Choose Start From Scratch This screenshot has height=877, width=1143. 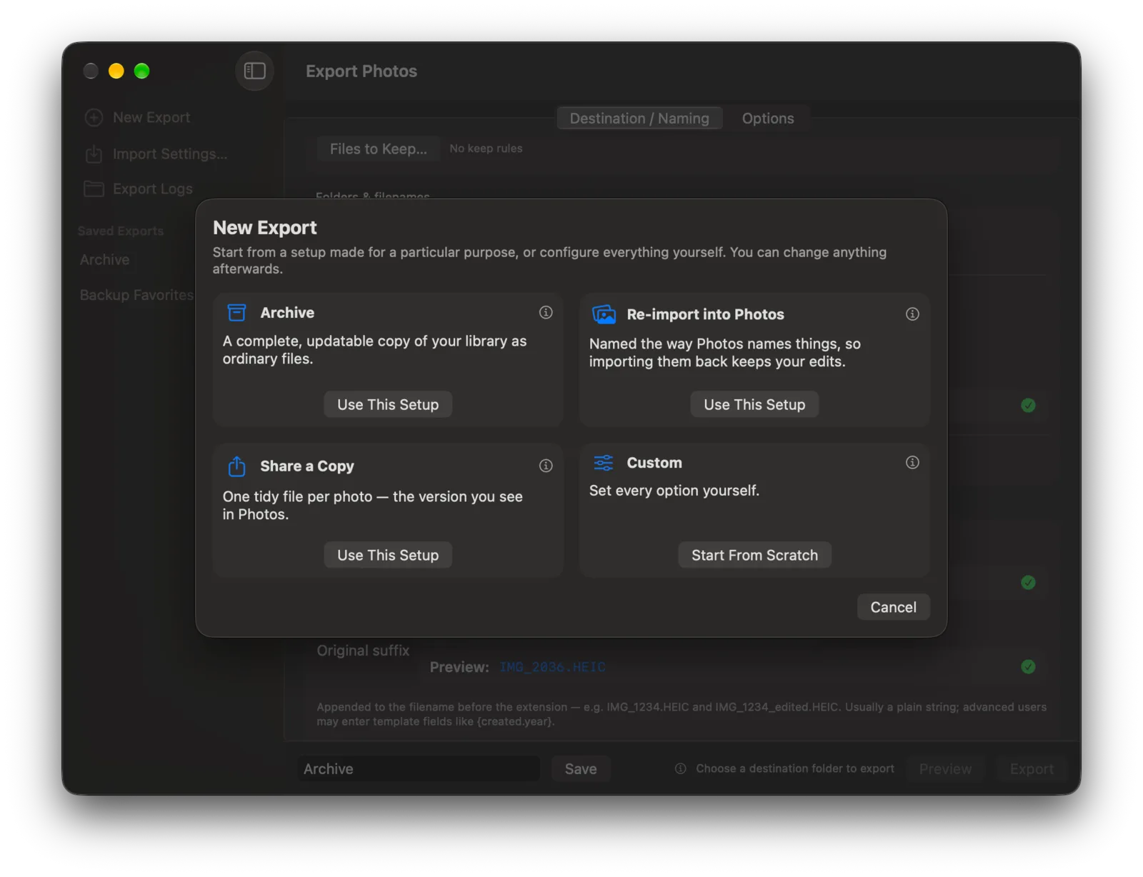coord(754,555)
